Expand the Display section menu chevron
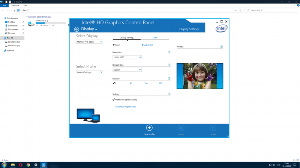 (96, 29)
